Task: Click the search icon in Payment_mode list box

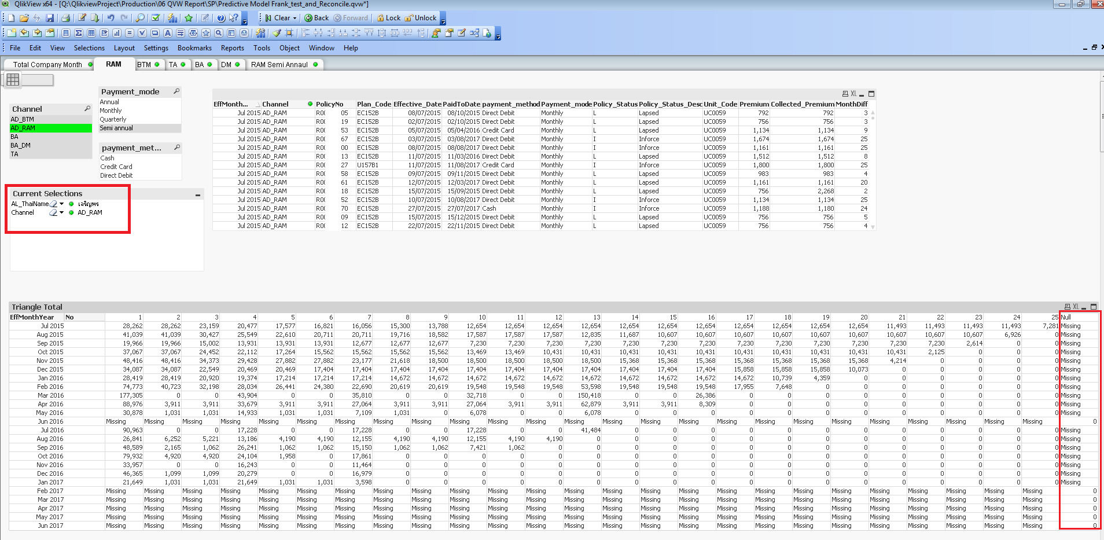Action: tap(176, 91)
